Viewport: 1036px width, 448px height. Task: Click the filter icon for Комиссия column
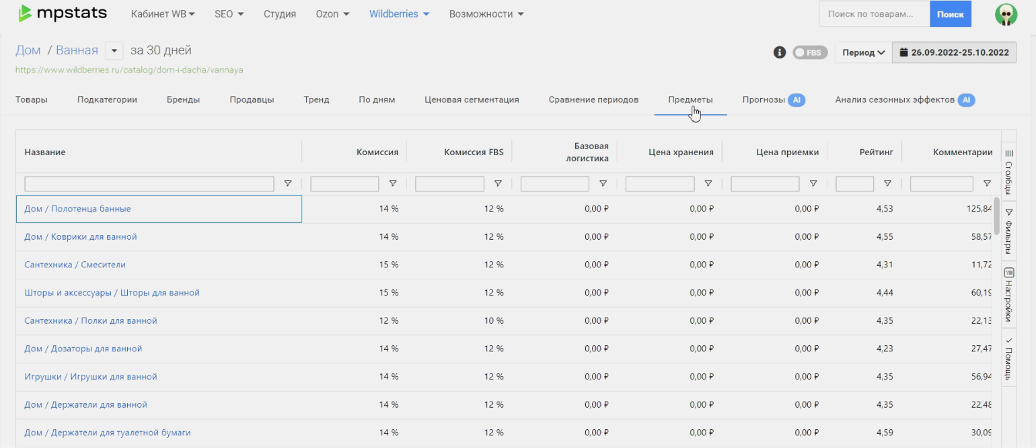pyautogui.click(x=393, y=183)
